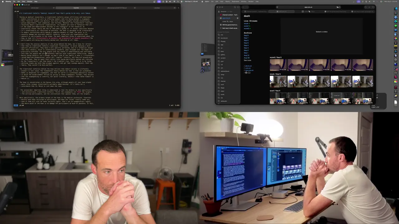Open the sound volume menu bar control
Image resolution: width=399 pixels, height=224 pixels.
369,2
